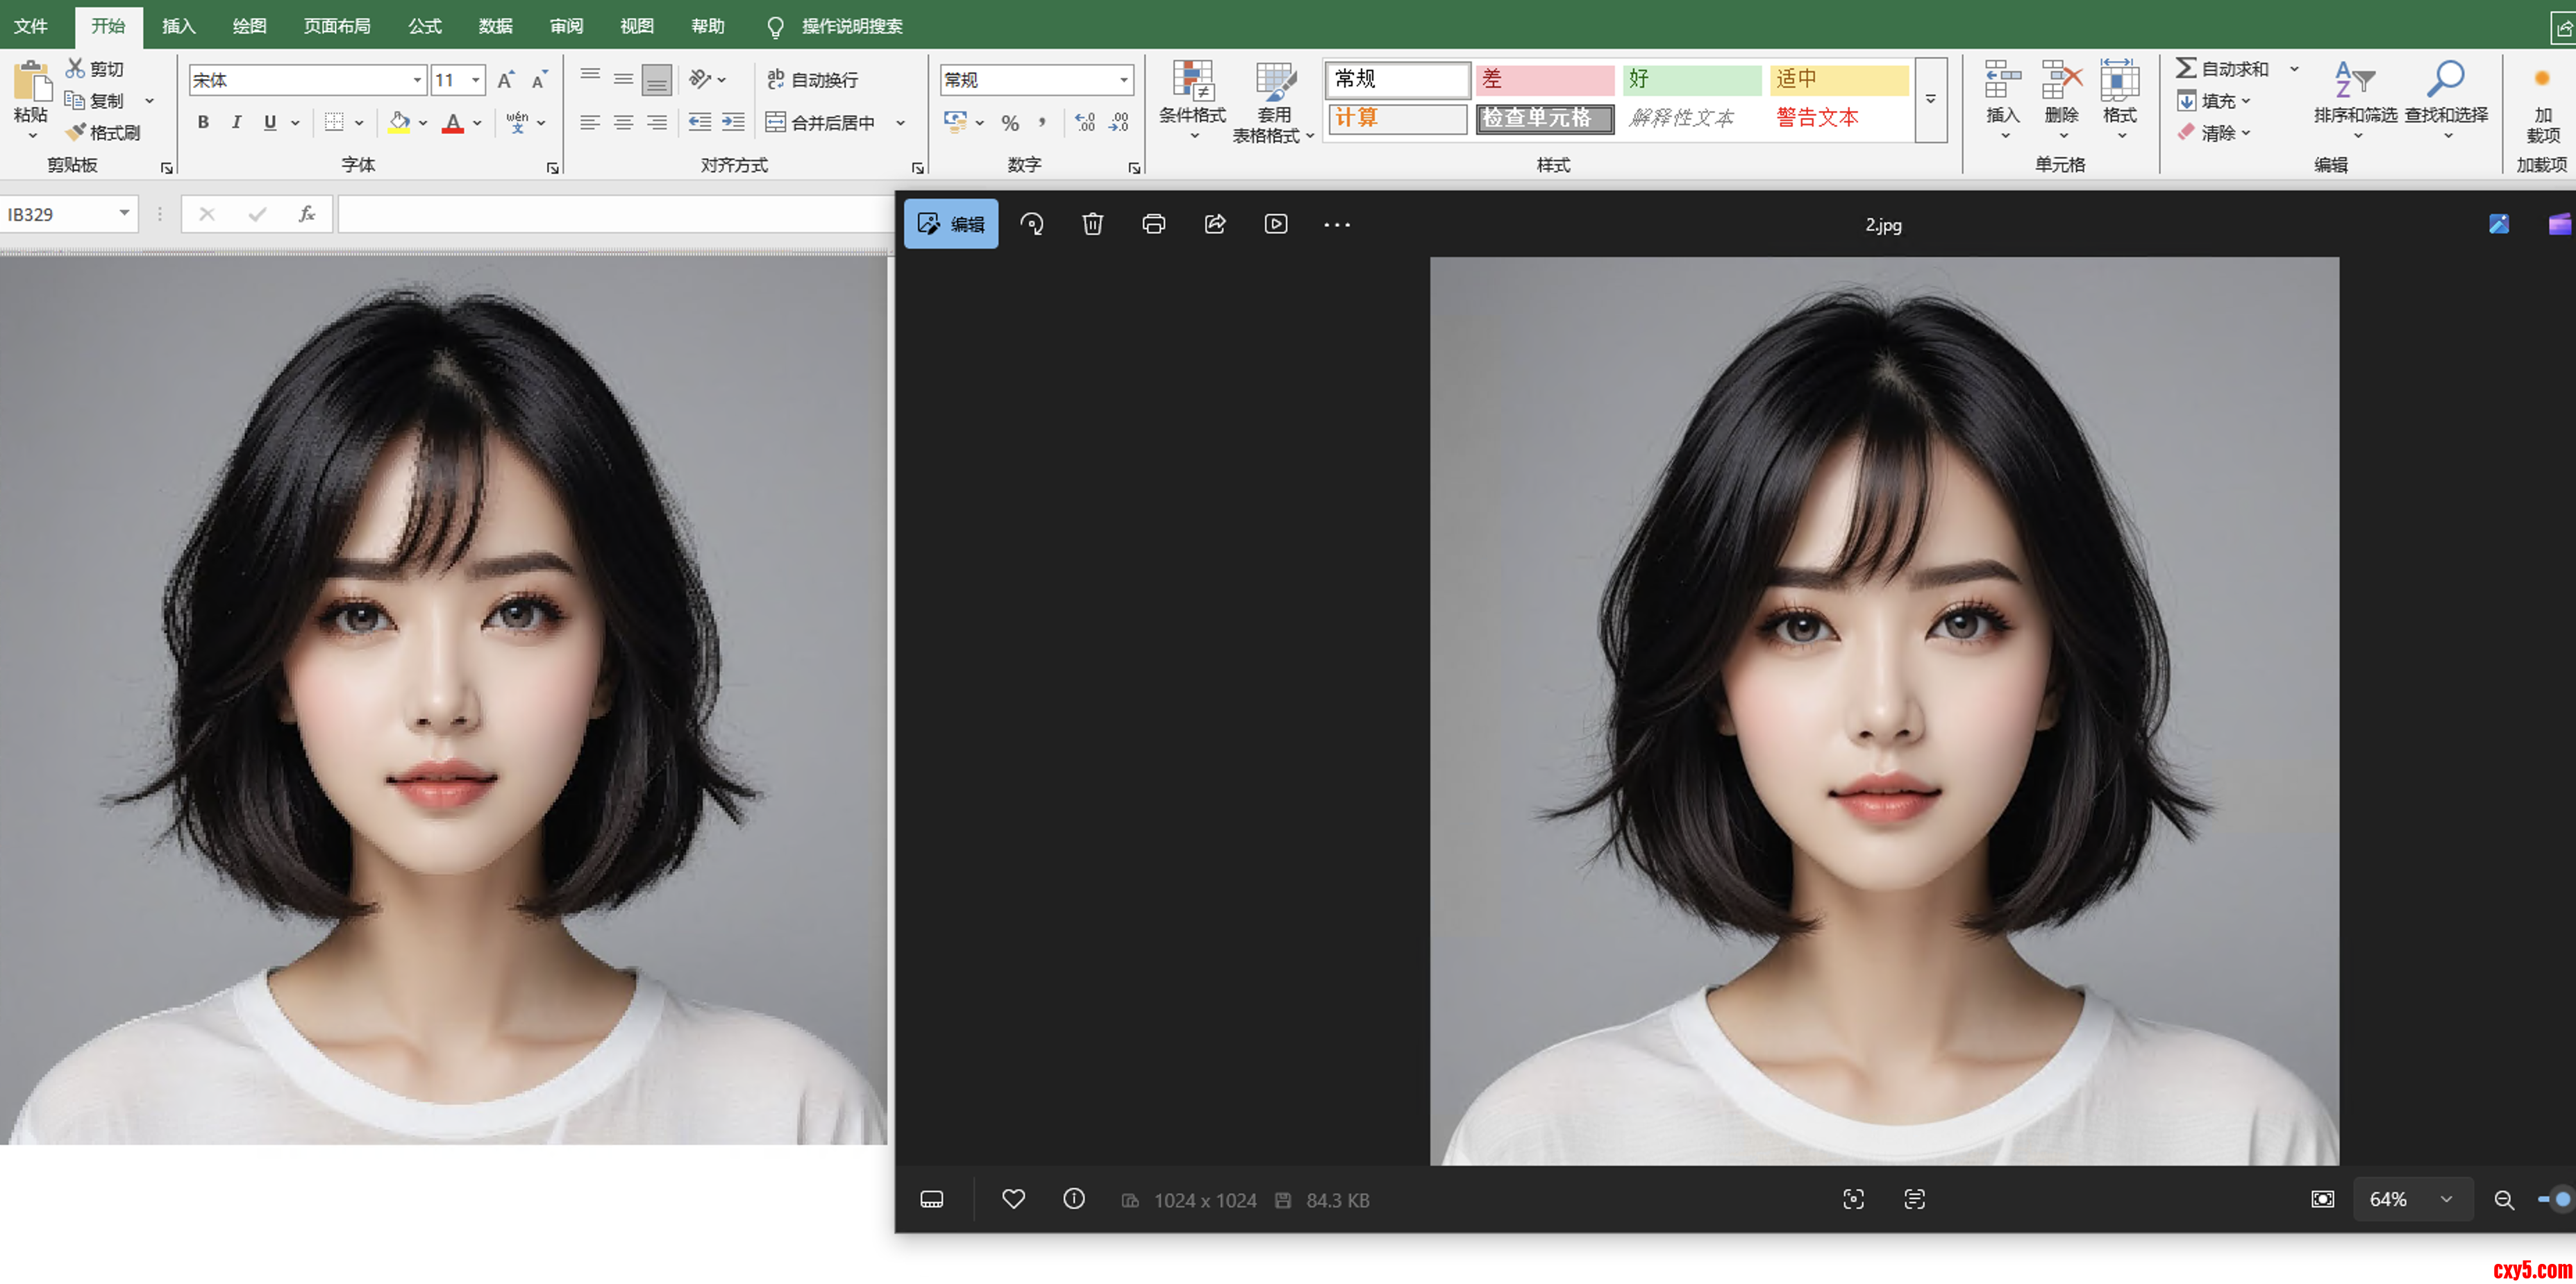The width and height of the screenshot is (2576, 1284).
Task: Start slideshow with the play icon
Action: tap(1275, 223)
